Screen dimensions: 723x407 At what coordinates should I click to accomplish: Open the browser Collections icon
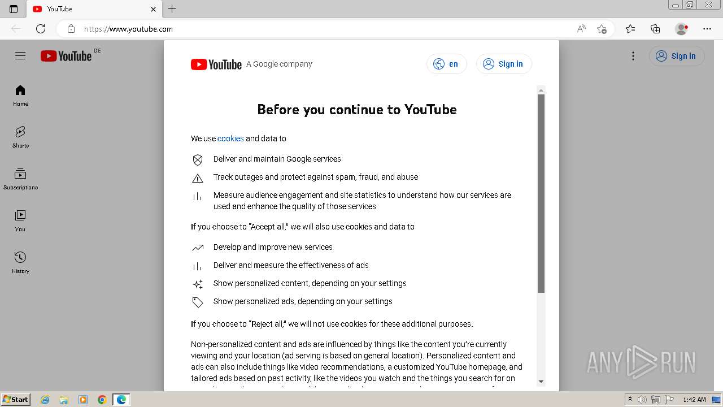655,29
